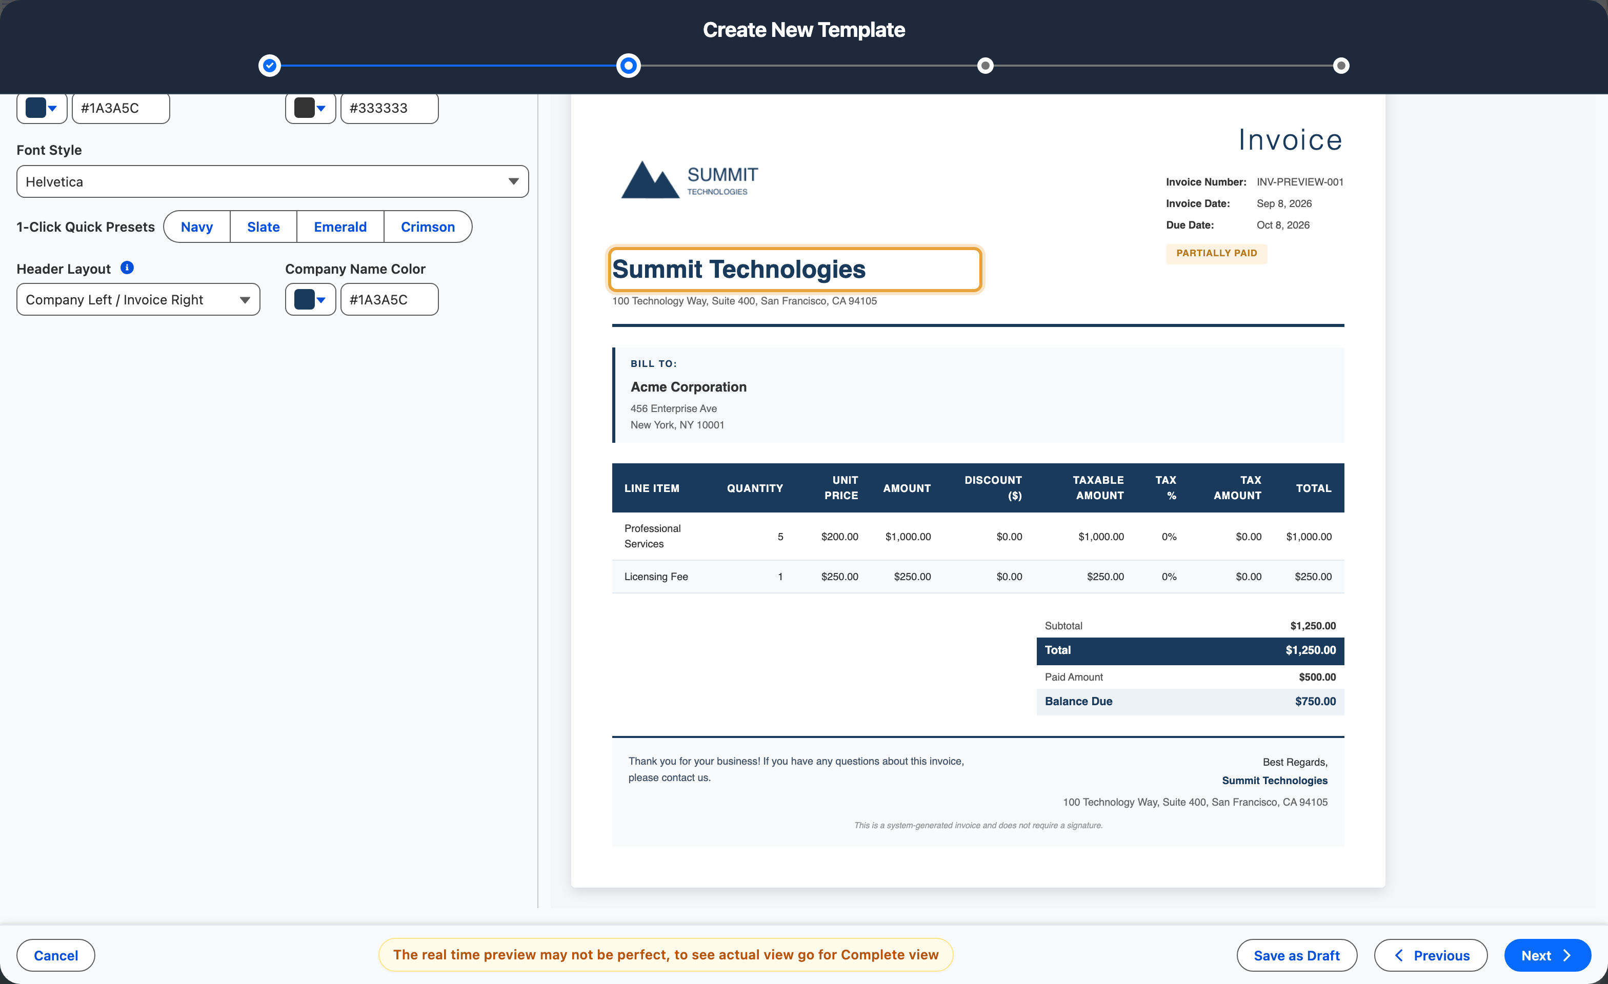The height and width of the screenshot is (984, 1608).
Task: Click the TAXABLE AMOUNT column header
Action: (1098, 488)
